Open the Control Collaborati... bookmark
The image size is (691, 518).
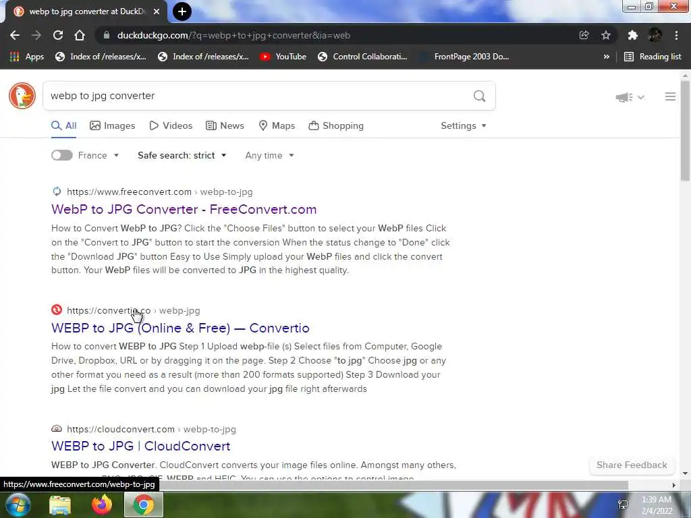pyautogui.click(x=362, y=57)
